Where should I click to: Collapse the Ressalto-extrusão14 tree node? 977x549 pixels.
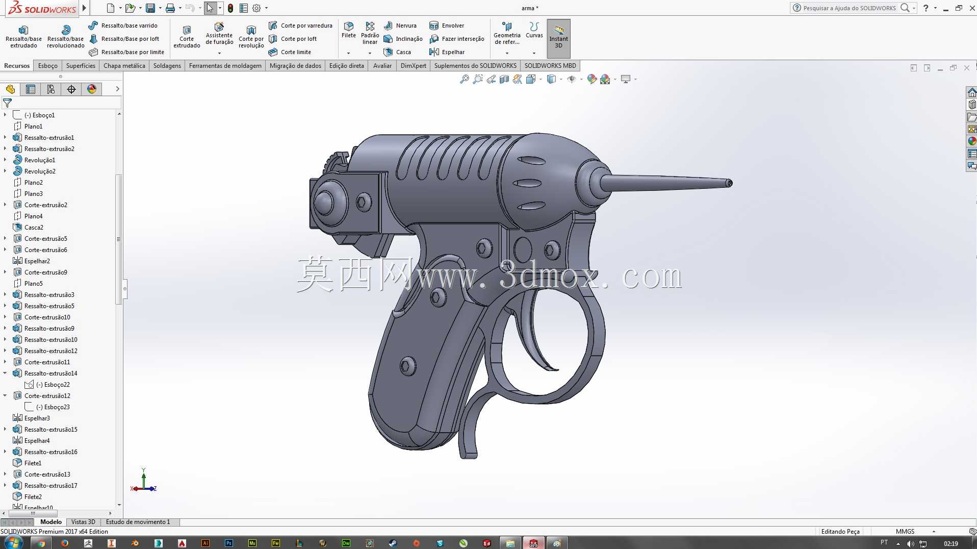click(5, 373)
